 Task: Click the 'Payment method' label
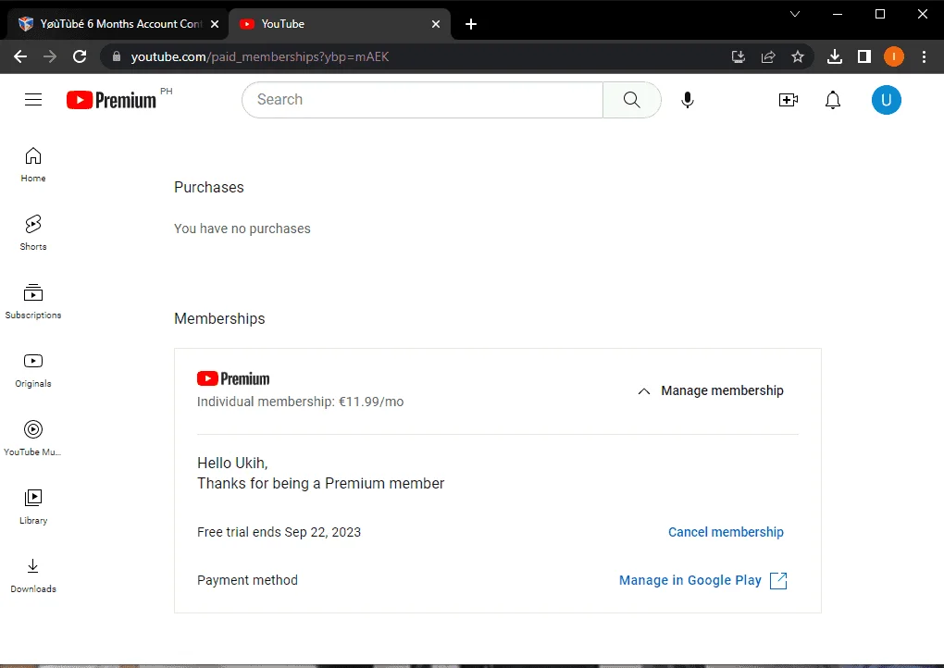click(x=247, y=580)
